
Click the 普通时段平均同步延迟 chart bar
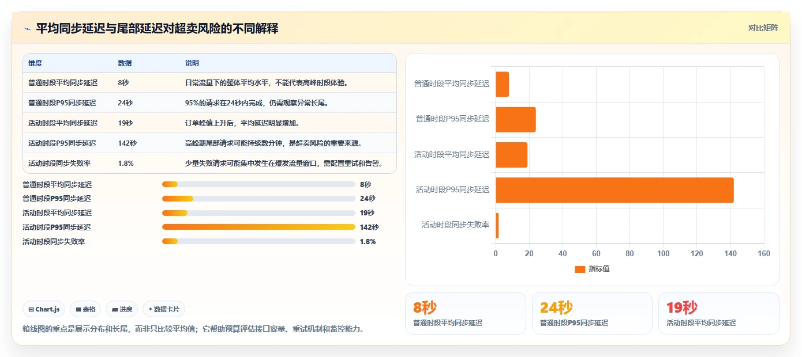(502, 84)
